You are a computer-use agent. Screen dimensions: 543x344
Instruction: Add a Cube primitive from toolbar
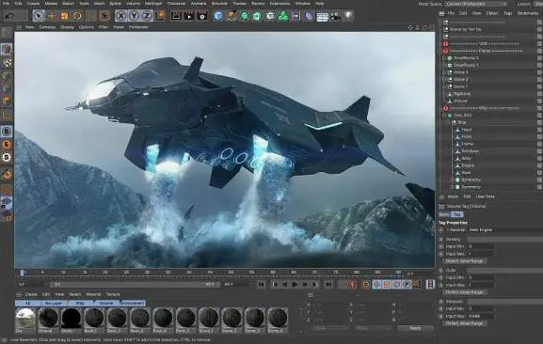coord(218,16)
